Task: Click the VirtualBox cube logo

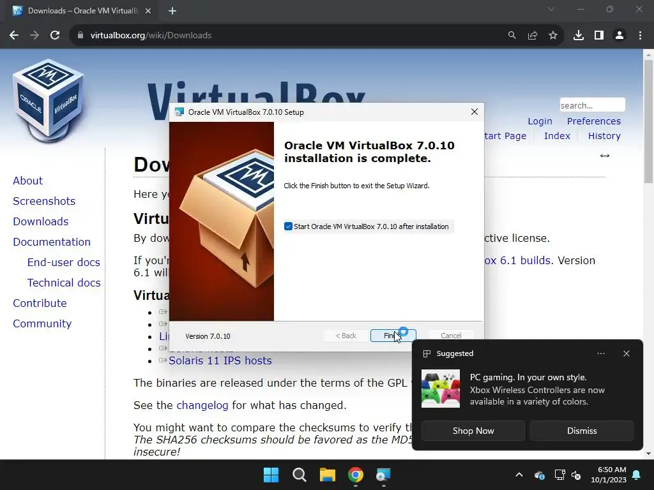Action: tap(49, 101)
